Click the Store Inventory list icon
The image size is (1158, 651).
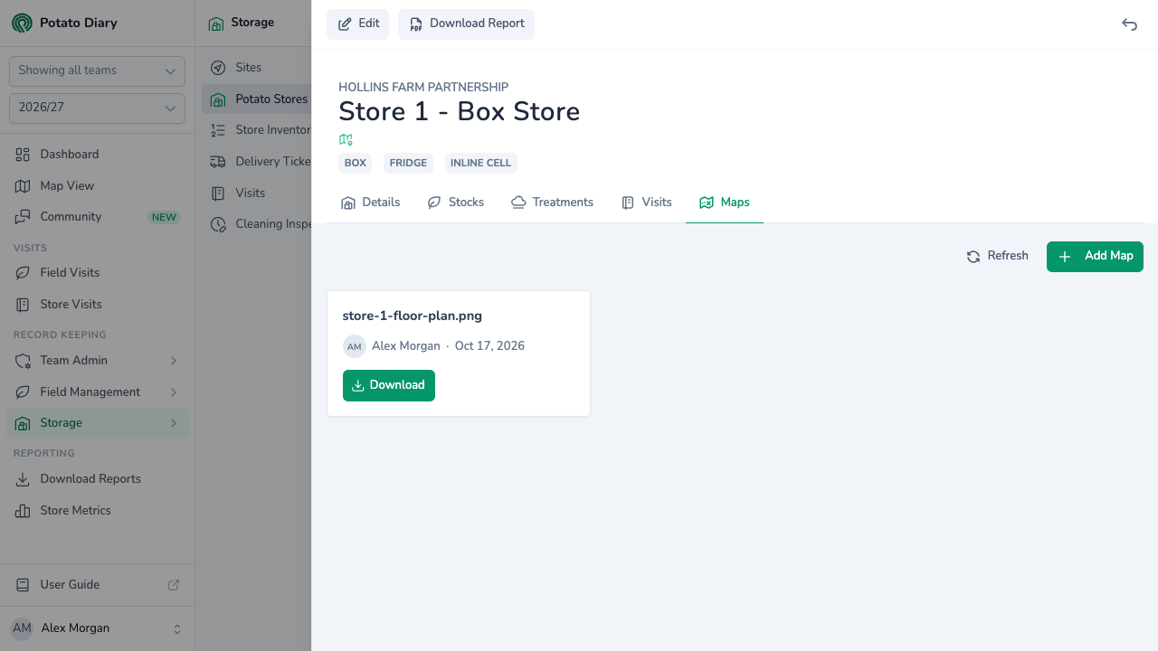click(218, 130)
